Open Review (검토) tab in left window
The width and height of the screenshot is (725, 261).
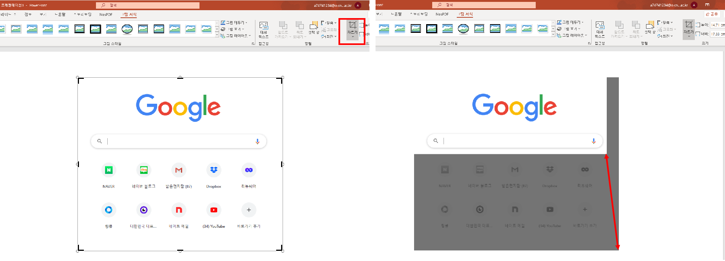click(28, 14)
